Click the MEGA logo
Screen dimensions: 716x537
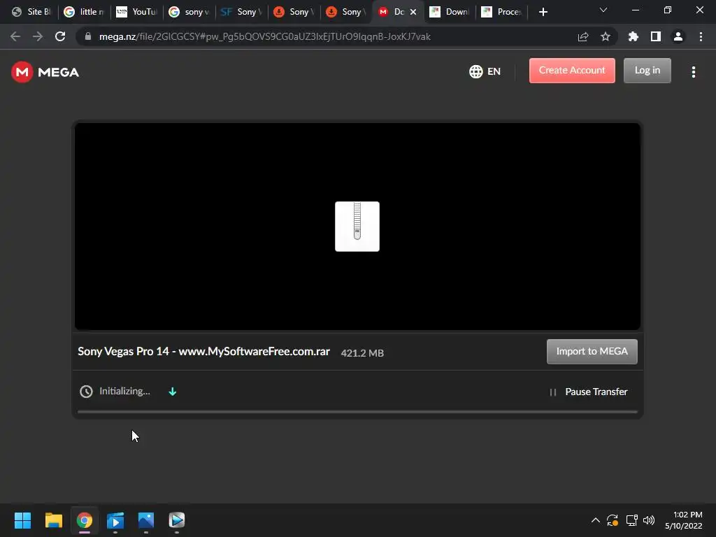45,72
